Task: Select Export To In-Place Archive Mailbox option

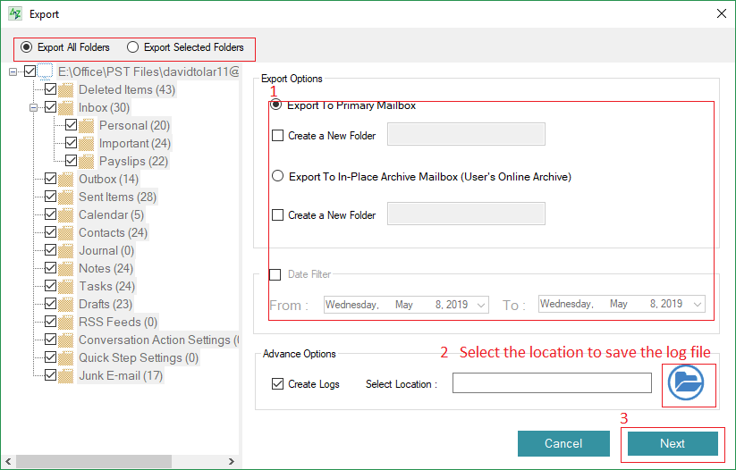Action: (x=278, y=177)
